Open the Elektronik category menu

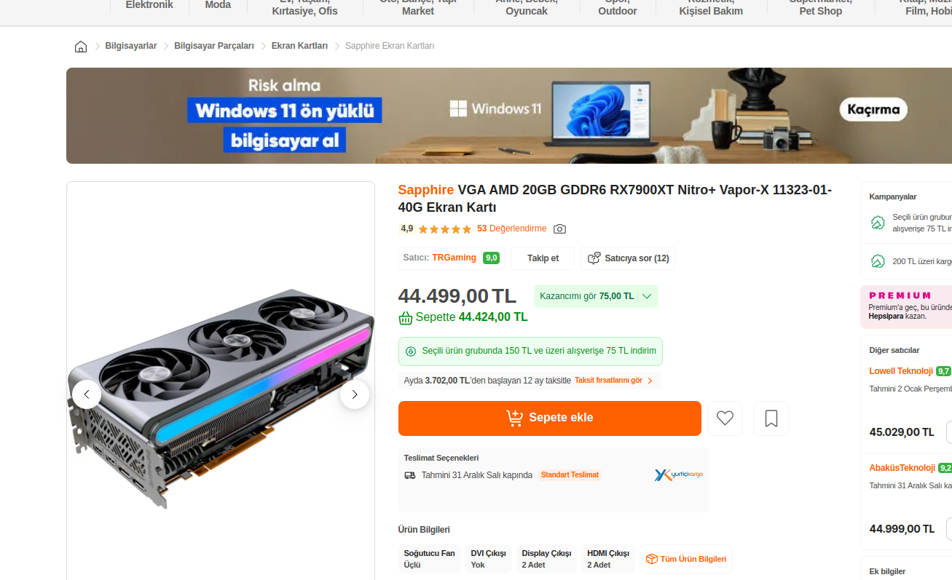pyautogui.click(x=149, y=6)
